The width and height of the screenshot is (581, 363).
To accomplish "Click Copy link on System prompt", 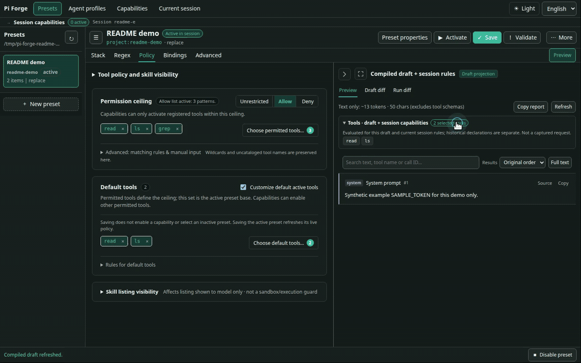I will (563, 183).
